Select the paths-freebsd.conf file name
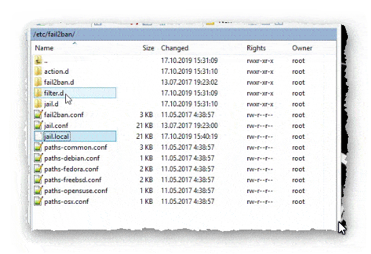371x254 pixels. tap(73, 179)
